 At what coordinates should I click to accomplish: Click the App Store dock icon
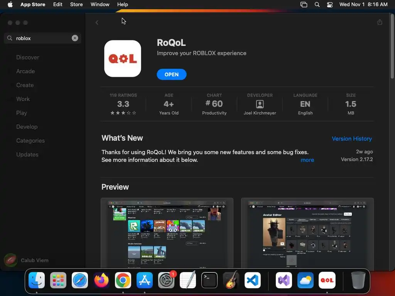pyautogui.click(x=145, y=280)
